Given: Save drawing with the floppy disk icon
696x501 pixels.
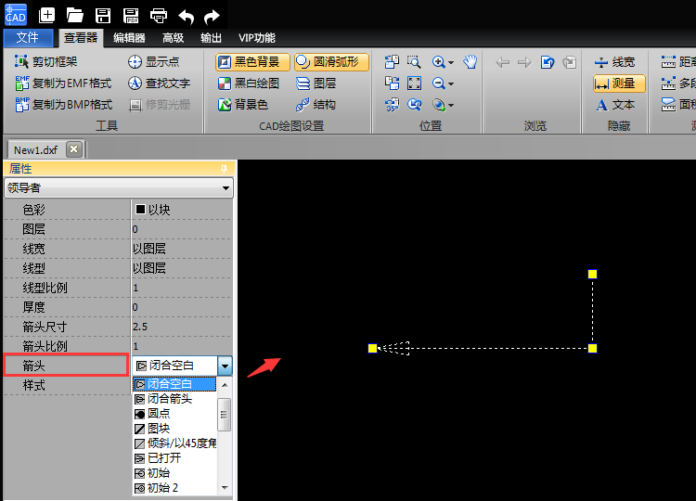Looking at the screenshot, I should tap(103, 16).
